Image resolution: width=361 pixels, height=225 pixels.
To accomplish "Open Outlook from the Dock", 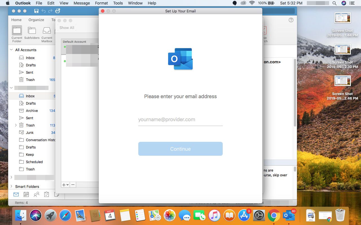I will [289, 216].
